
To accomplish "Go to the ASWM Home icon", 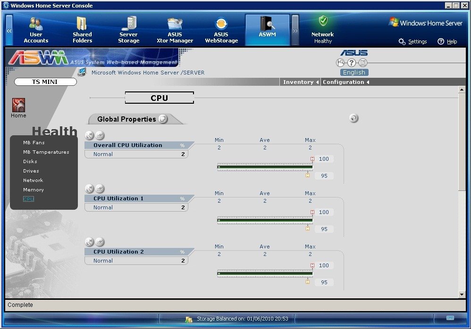I will (x=18, y=108).
